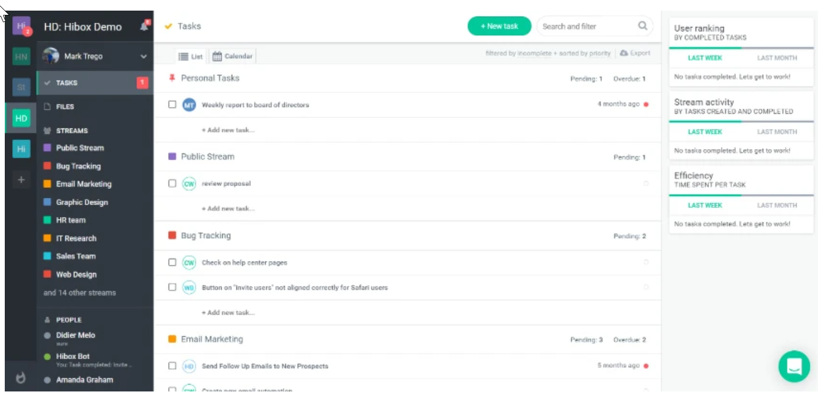
Task: Open the HR team stream
Action: (x=71, y=220)
